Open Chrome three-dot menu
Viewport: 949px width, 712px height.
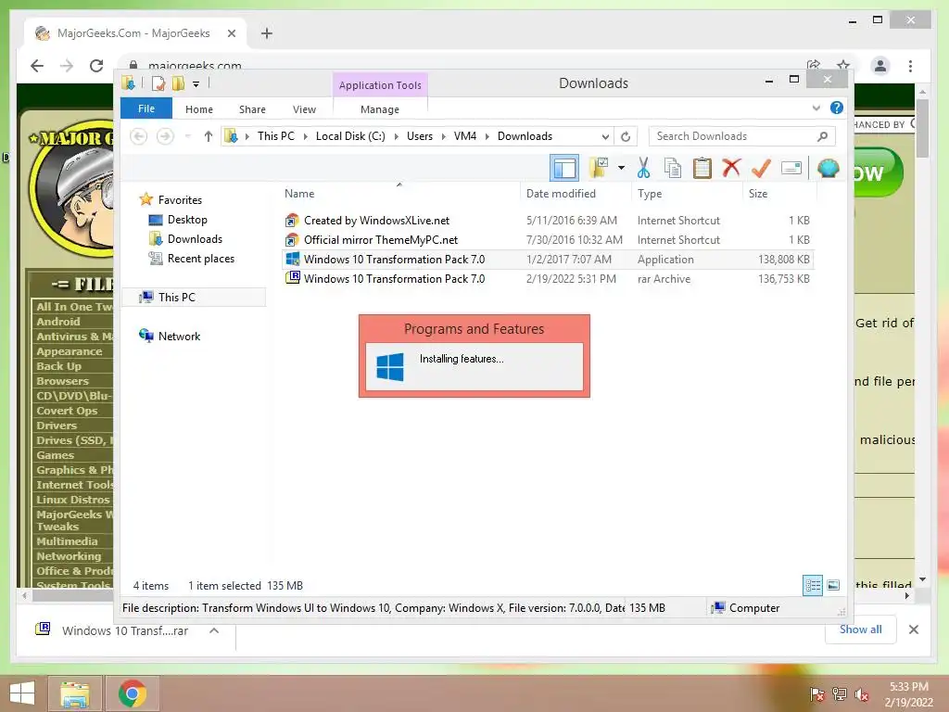[910, 66]
